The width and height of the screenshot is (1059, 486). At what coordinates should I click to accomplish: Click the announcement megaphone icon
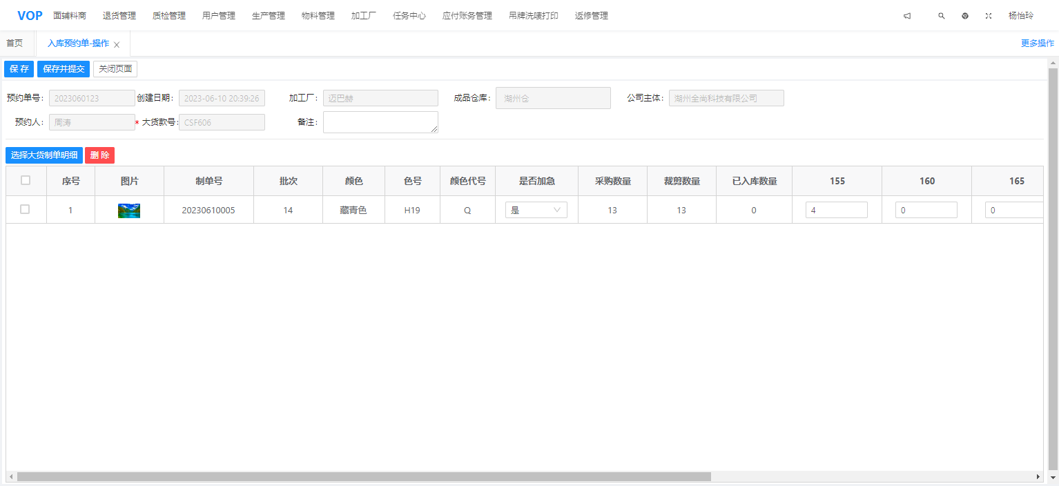click(907, 16)
